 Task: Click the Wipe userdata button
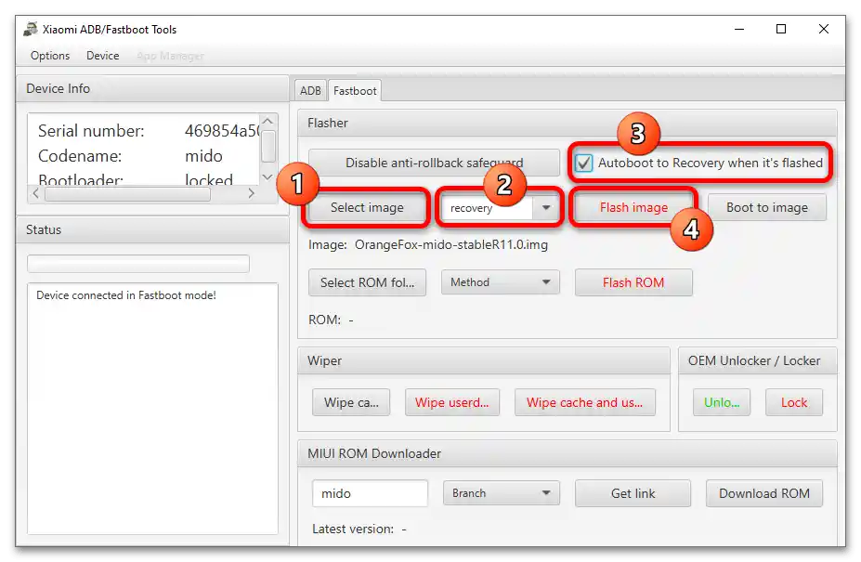(452, 402)
